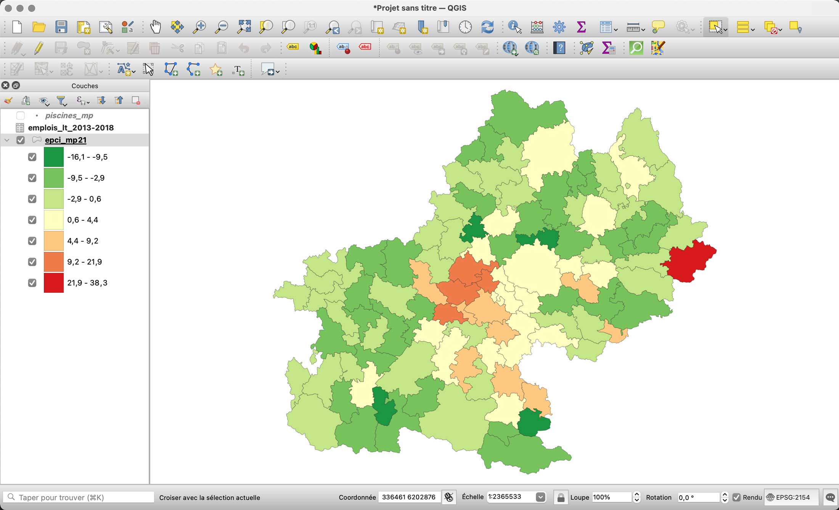Image resolution: width=839 pixels, height=510 pixels.
Task: Refresh the map canvas
Action: (x=487, y=27)
